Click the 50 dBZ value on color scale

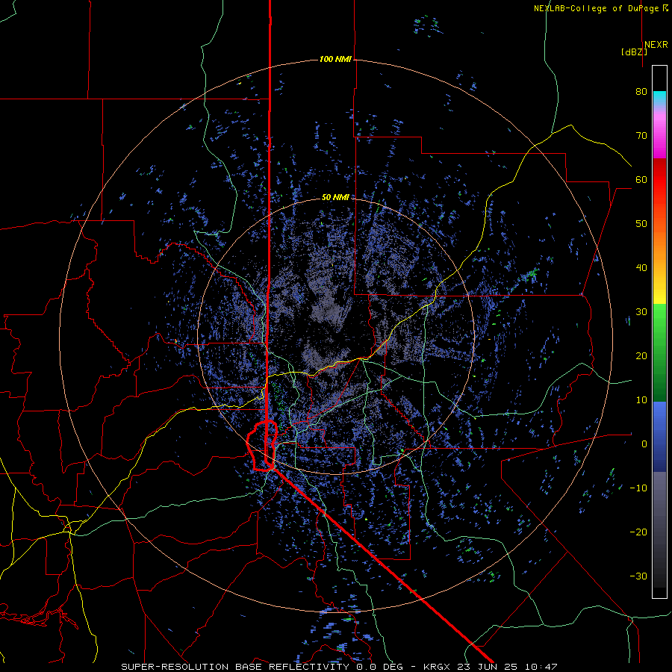coord(641,224)
